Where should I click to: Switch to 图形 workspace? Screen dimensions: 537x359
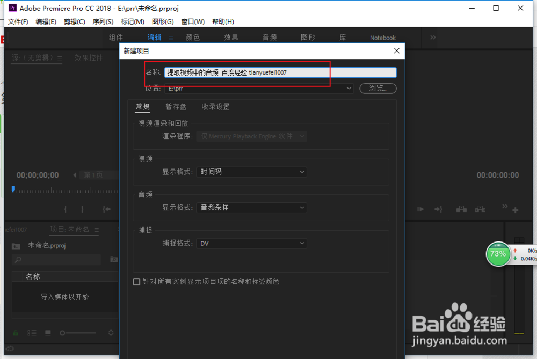[308, 38]
